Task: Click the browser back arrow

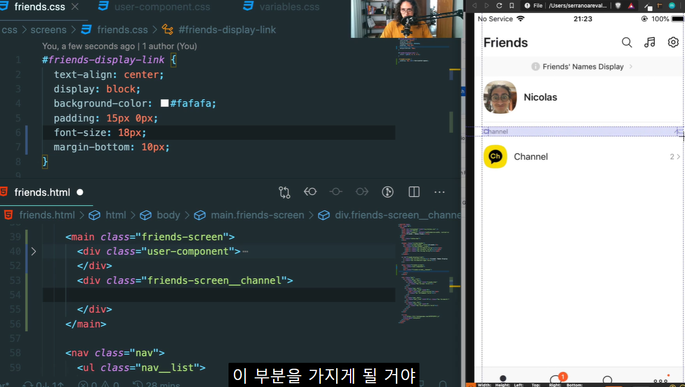Action: (x=474, y=5)
